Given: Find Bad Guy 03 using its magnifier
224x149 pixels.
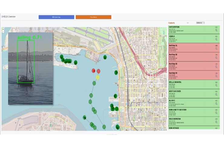Looking at the screenshot, I should tap(216, 66).
